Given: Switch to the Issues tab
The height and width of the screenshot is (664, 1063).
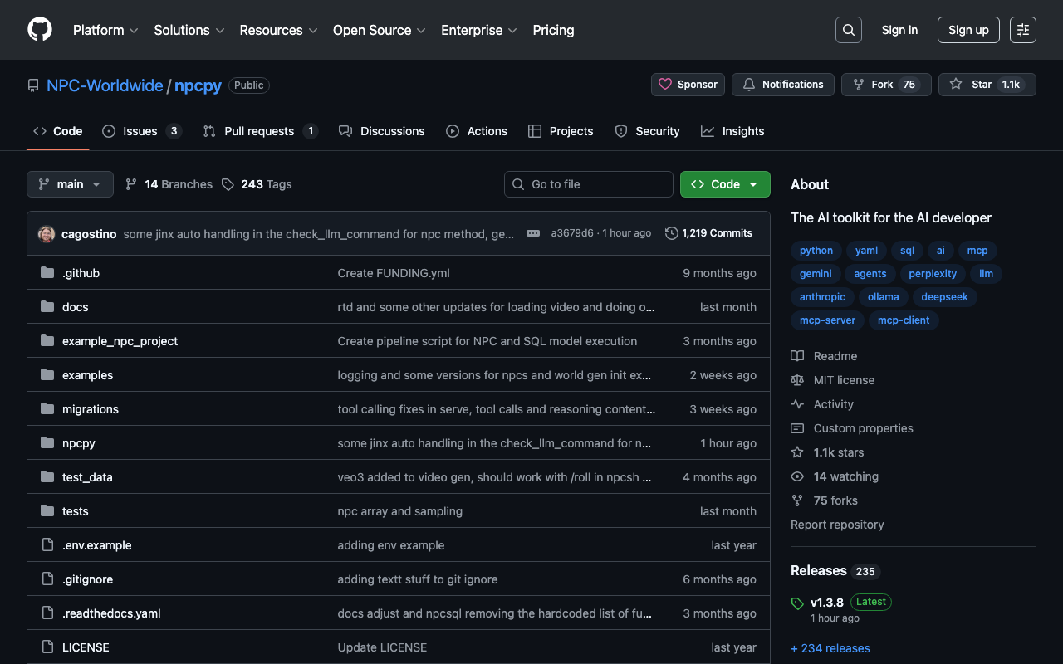Looking at the screenshot, I should [x=141, y=131].
